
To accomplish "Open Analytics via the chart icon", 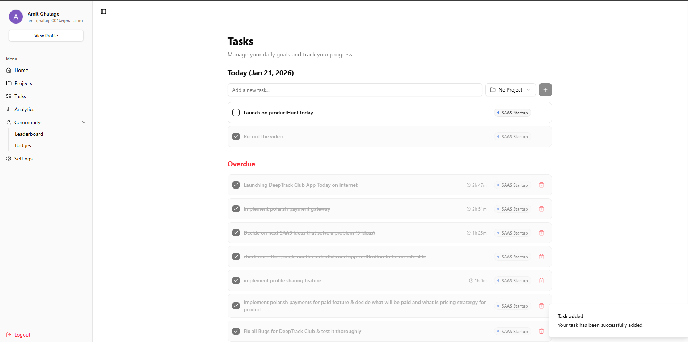I will point(9,109).
